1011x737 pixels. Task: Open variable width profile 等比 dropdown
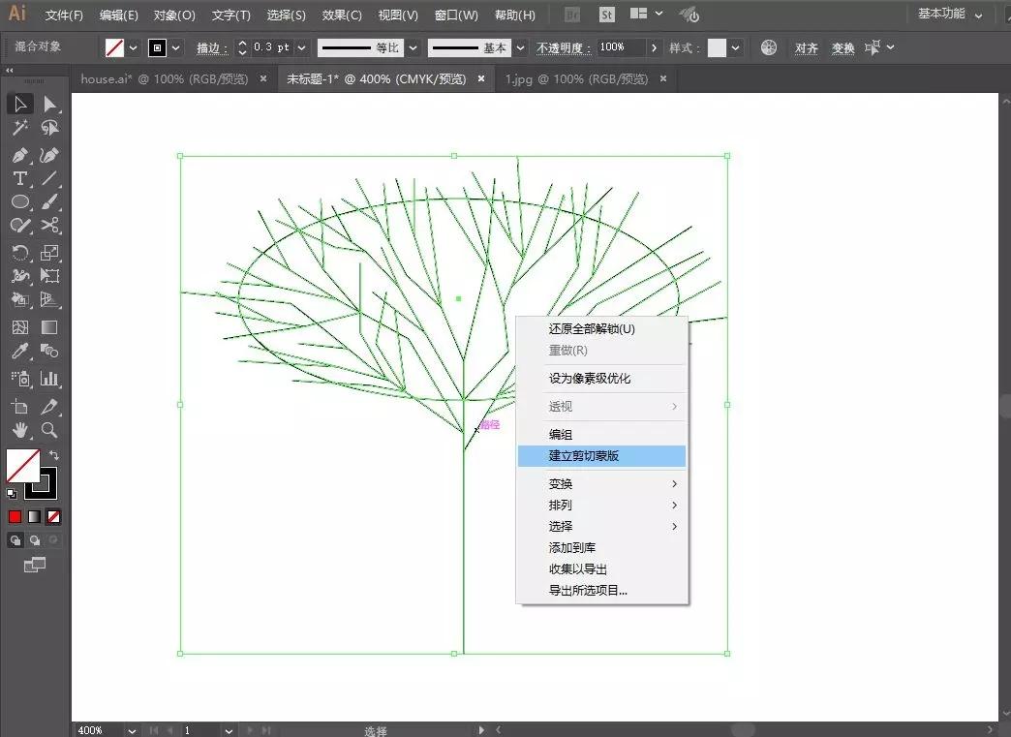coord(414,47)
